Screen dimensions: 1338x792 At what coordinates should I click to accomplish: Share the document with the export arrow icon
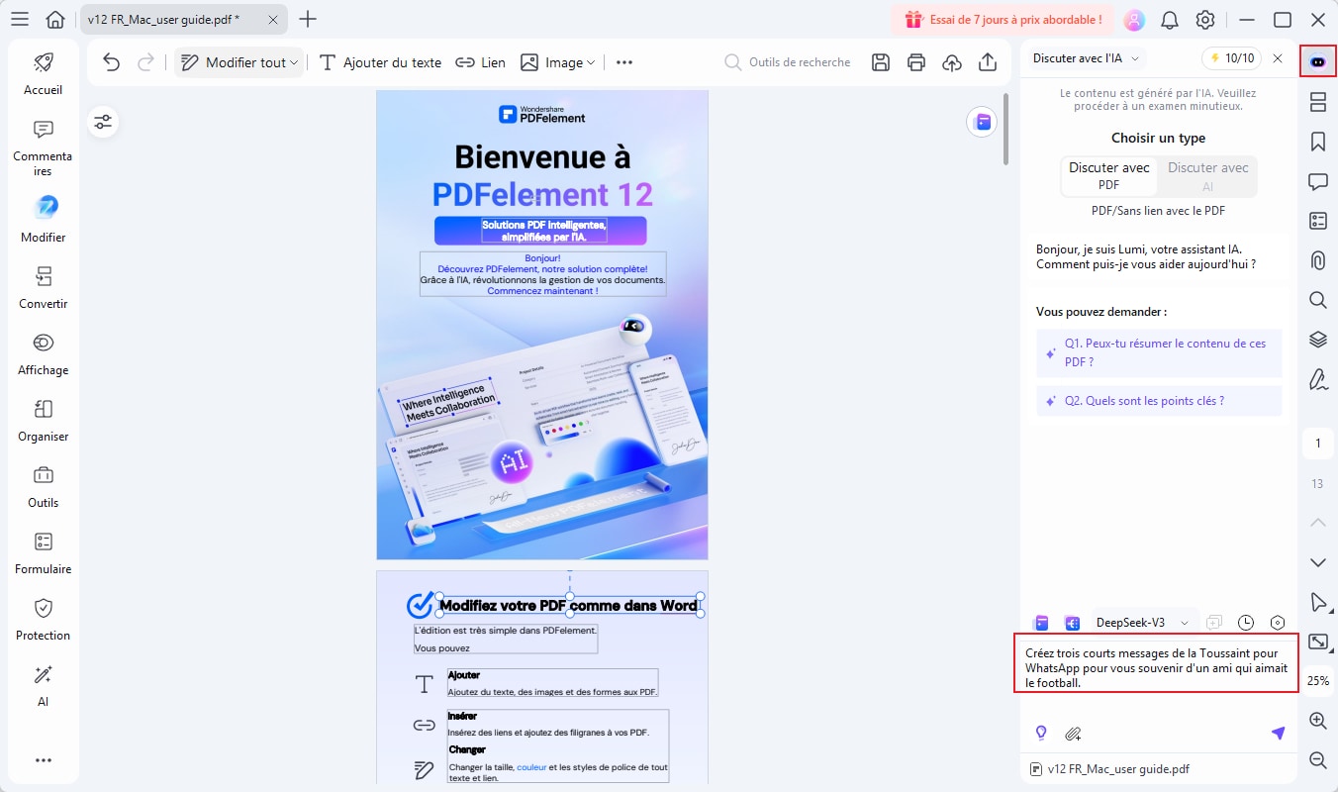[x=988, y=62]
